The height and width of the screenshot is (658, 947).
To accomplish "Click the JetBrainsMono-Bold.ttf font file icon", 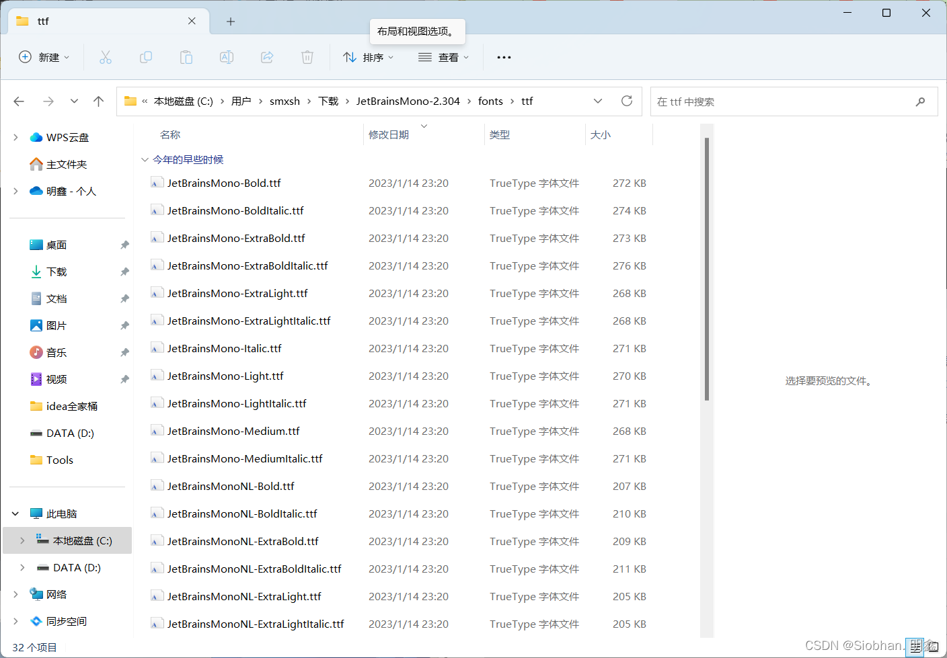I will click(157, 183).
